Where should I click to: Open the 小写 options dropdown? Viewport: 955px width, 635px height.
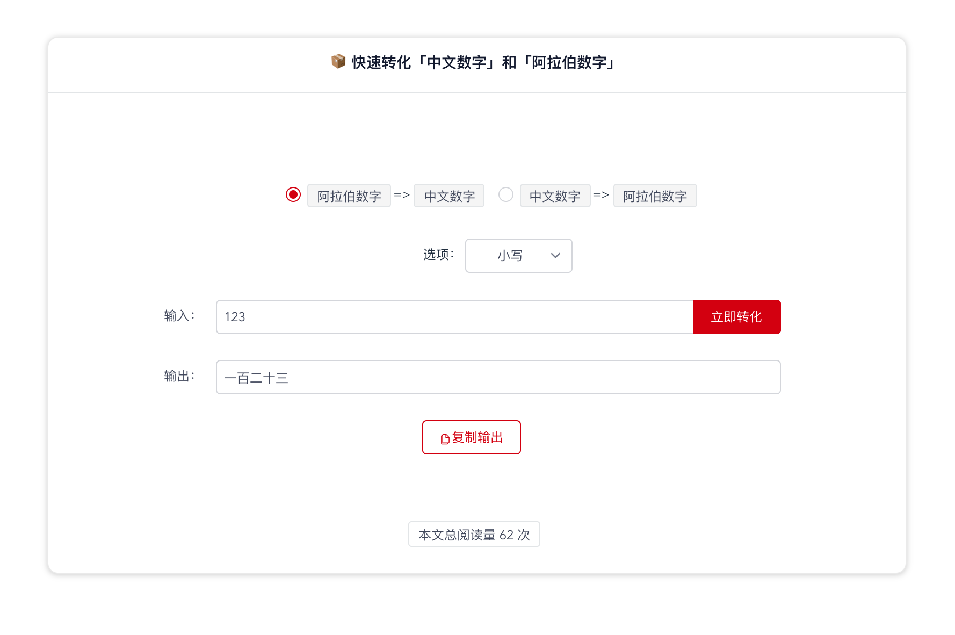518,256
